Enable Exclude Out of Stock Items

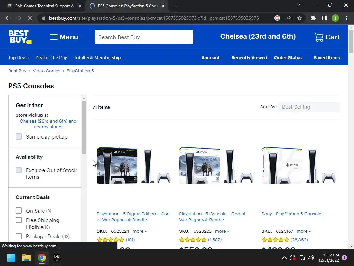[x=19, y=170]
